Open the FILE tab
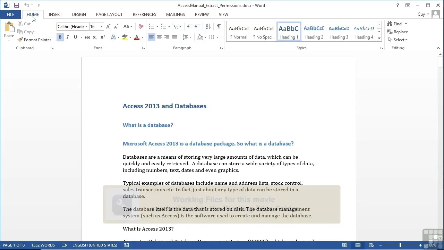 tap(10, 15)
